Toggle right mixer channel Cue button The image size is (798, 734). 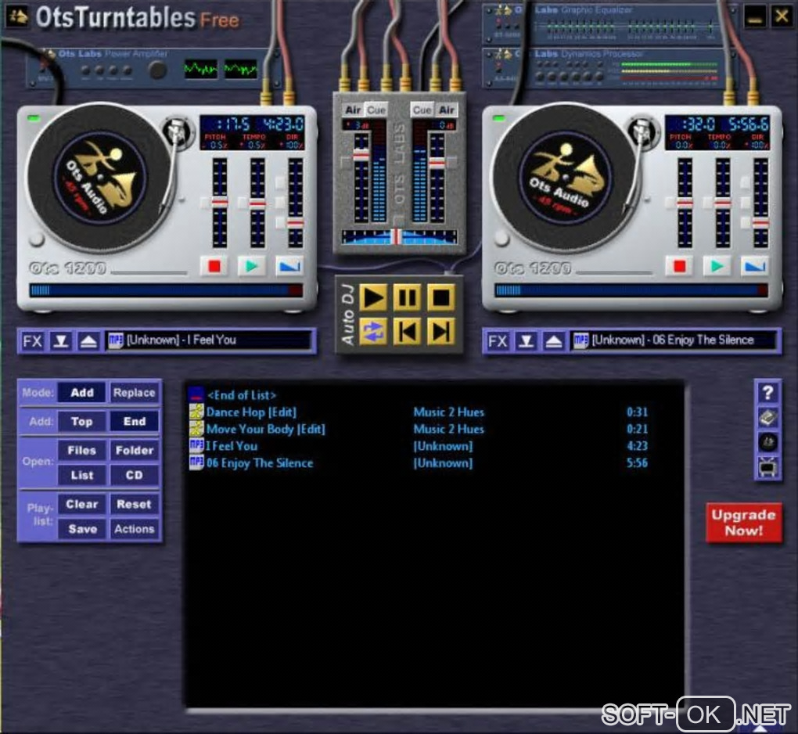(422, 110)
